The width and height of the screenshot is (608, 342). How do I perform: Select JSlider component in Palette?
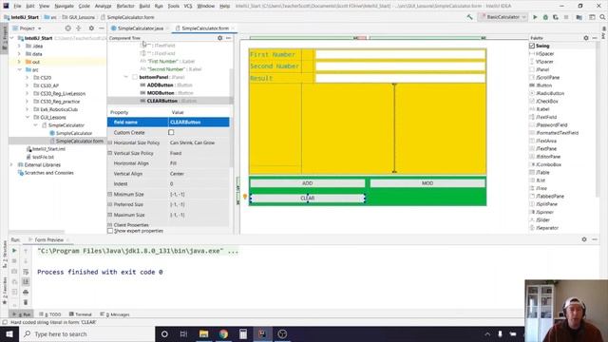pyautogui.click(x=542, y=219)
